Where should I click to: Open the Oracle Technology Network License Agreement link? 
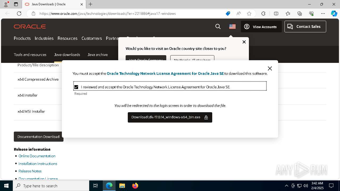coord(165,73)
